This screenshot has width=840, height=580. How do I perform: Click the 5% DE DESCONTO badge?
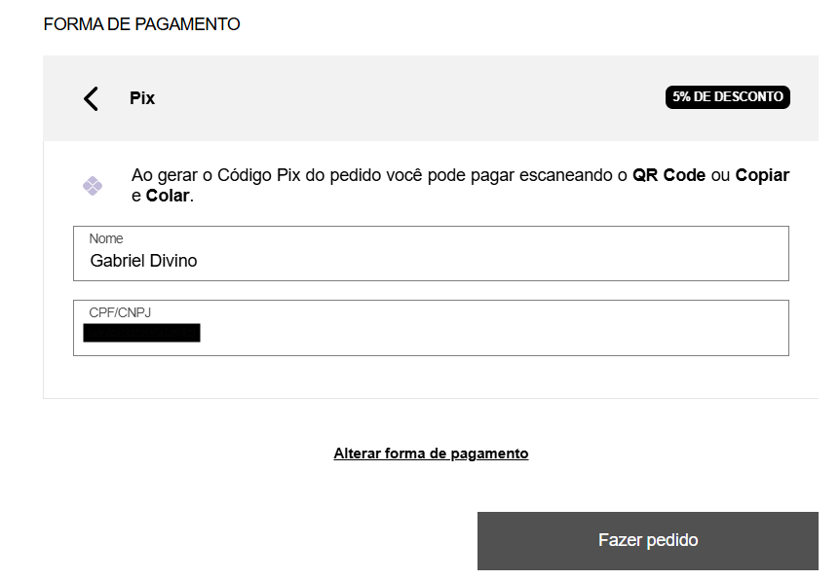pos(728,97)
